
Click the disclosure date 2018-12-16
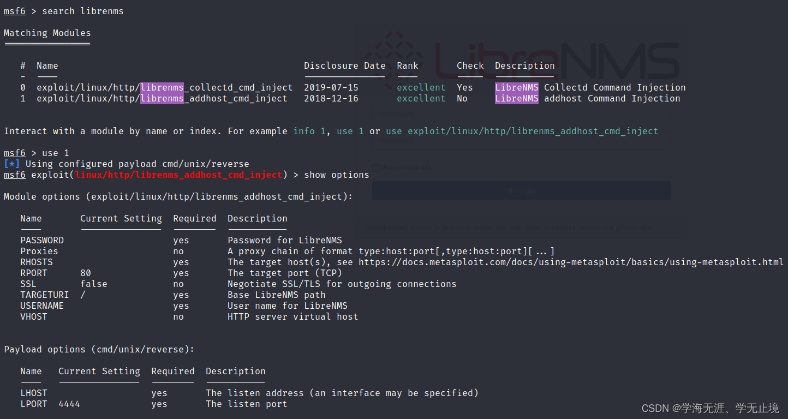331,99
